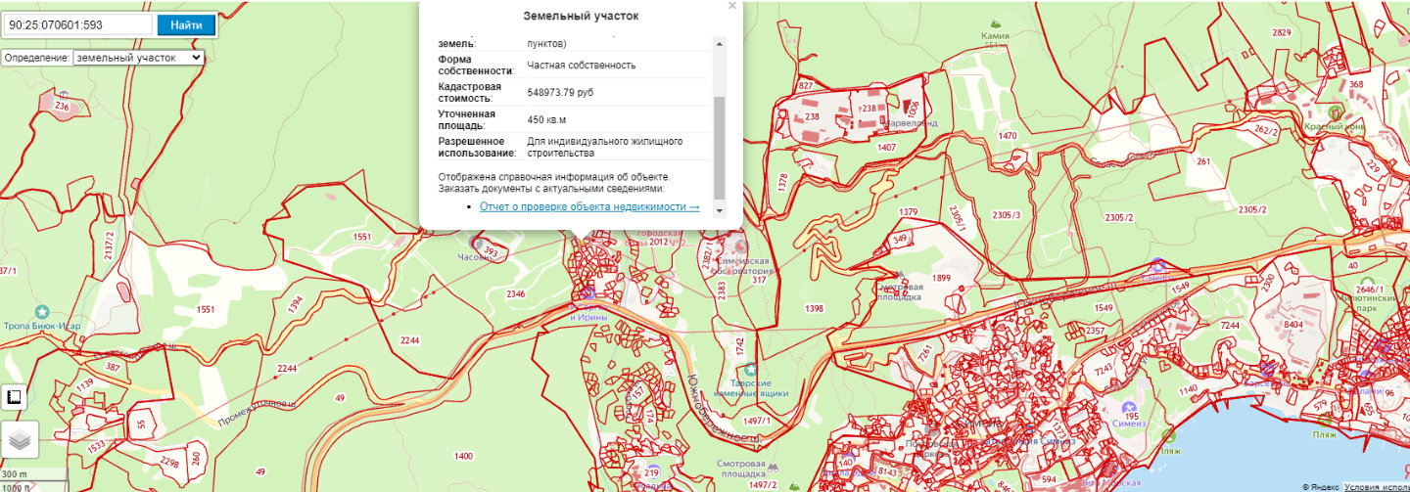Click land parcel labeled 2346
Screen dimensions: 1410x492
click(x=516, y=293)
